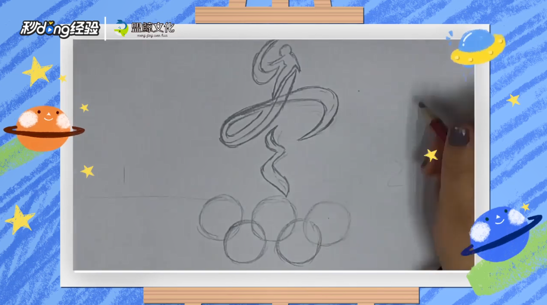Click the pencil sketch video frame
The image size is (547, 305).
(x=274, y=155)
